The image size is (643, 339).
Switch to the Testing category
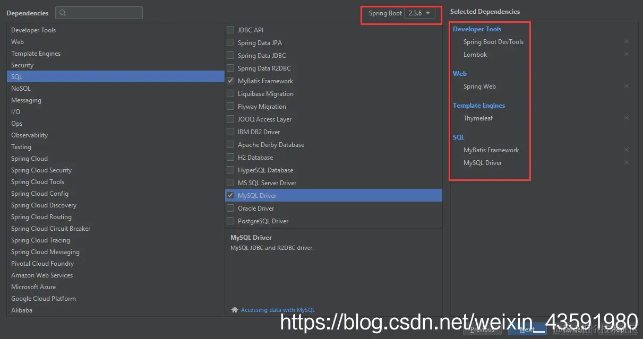click(x=21, y=146)
